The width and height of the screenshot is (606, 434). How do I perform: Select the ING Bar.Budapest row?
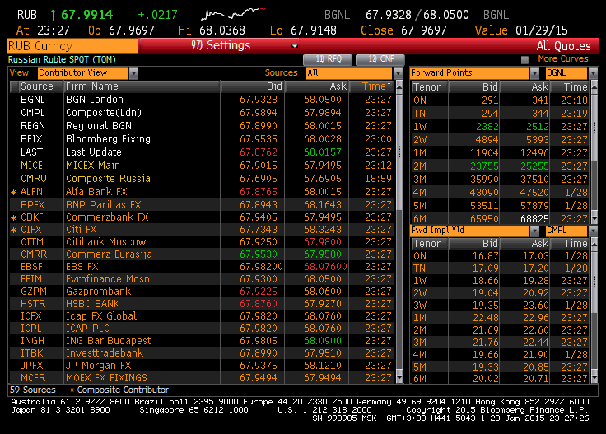202,341
